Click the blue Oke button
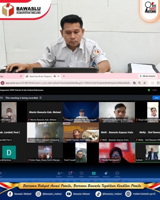 click(156, 98)
